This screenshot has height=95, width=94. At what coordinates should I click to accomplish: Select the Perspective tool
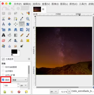16,30
